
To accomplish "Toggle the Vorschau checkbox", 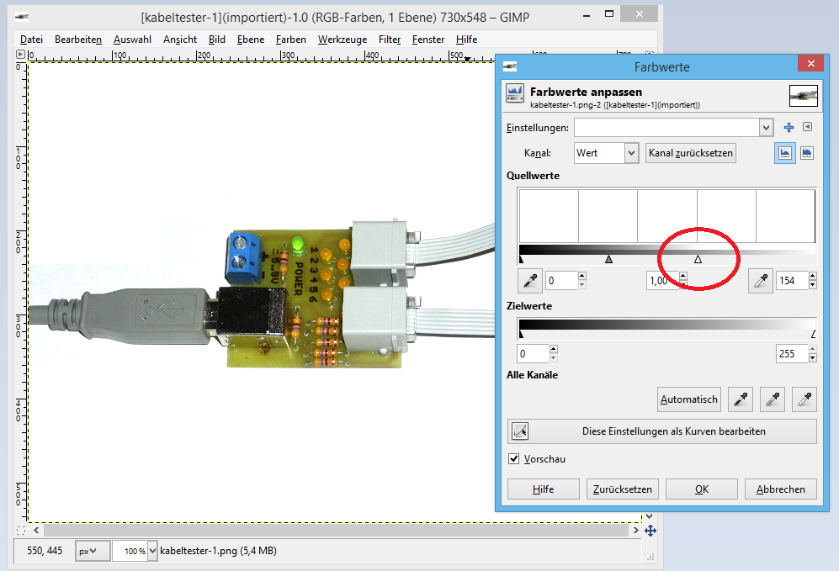I will tap(513, 458).
